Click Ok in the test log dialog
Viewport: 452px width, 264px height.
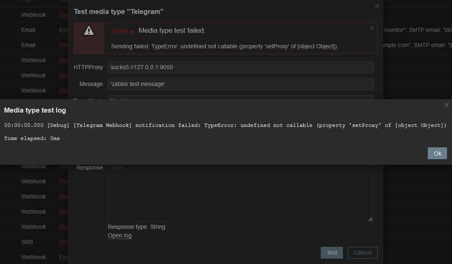tap(437, 153)
